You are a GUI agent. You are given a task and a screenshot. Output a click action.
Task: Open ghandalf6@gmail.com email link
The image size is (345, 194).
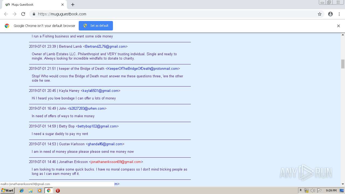105,144
